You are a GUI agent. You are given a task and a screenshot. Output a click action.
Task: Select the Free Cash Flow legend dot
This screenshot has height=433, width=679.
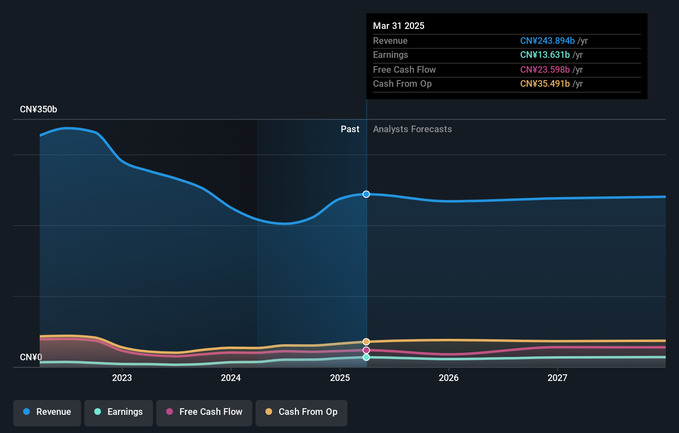pyautogui.click(x=169, y=412)
